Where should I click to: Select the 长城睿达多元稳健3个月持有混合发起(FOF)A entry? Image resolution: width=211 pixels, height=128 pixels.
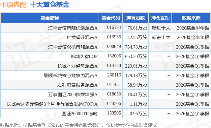[x=52, y=104]
